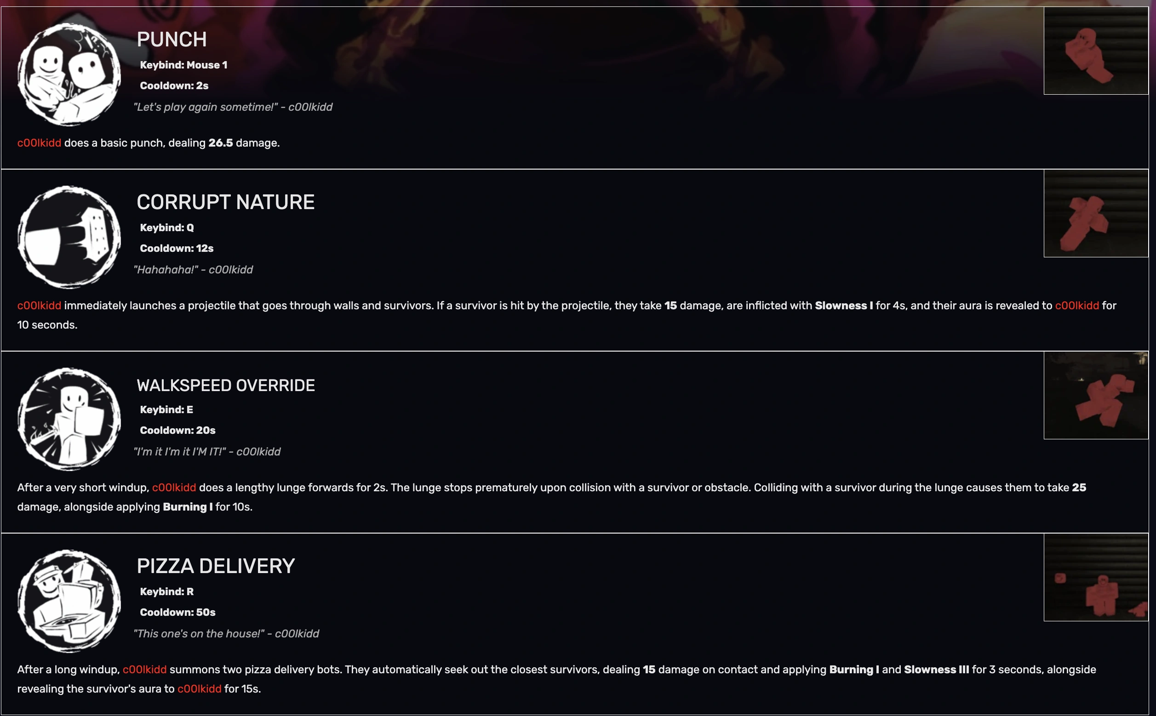Click c00lkidd link before "for 15s"
This screenshot has height=716, width=1156.
[x=199, y=689]
